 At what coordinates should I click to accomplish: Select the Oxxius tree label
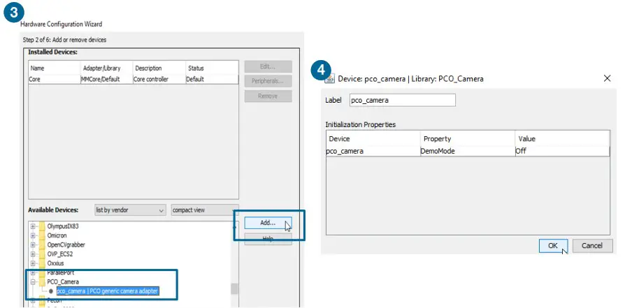(55, 263)
